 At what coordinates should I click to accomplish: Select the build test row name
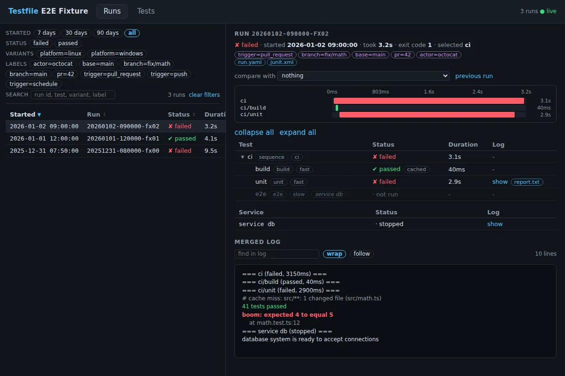pyautogui.click(x=263, y=169)
